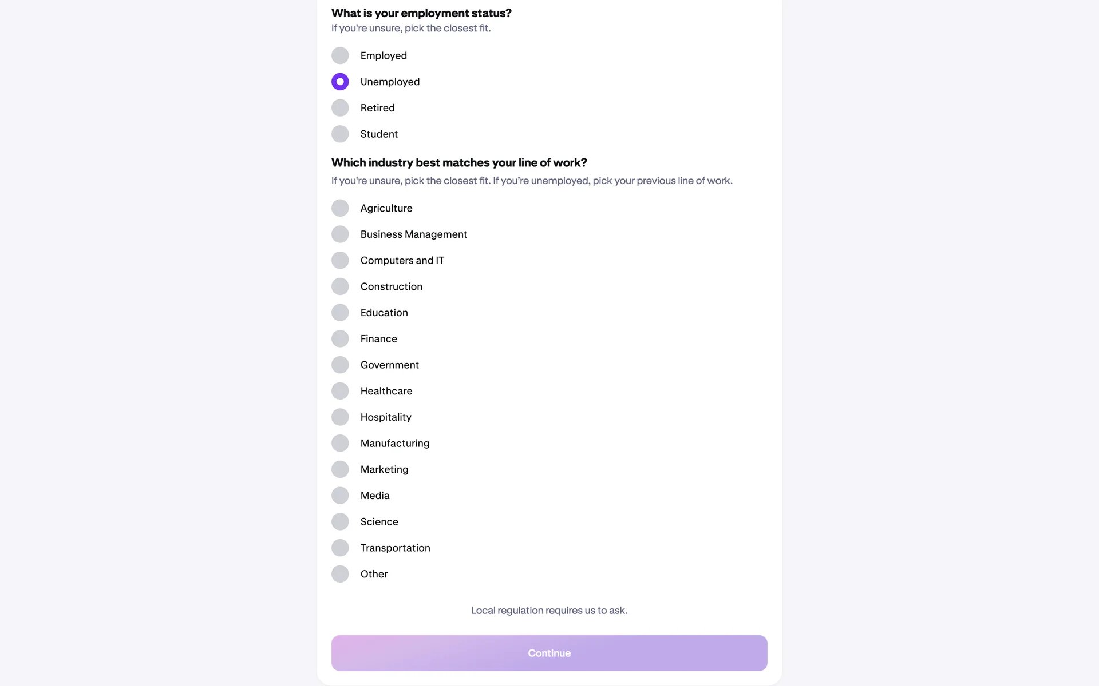Pick Healthcare as your industry
The width and height of the screenshot is (1099, 686).
pos(340,391)
